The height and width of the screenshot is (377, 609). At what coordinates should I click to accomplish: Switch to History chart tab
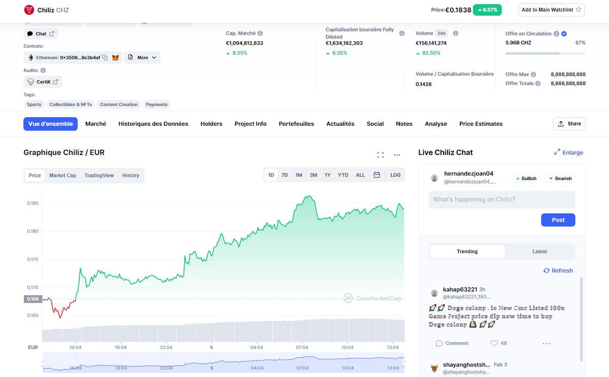[x=130, y=176]
